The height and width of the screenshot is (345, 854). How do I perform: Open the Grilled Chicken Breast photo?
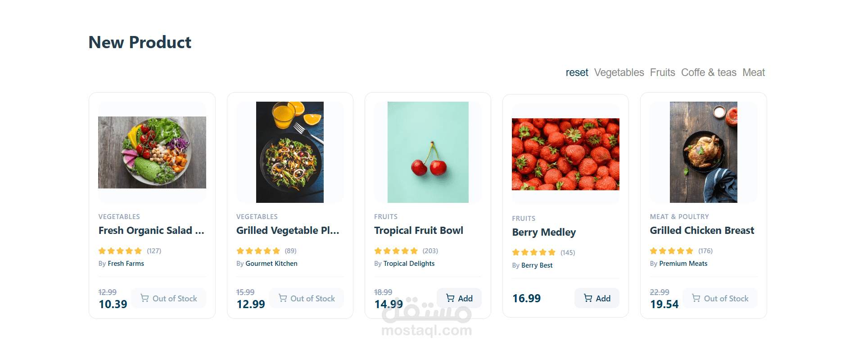coord(703,152)
